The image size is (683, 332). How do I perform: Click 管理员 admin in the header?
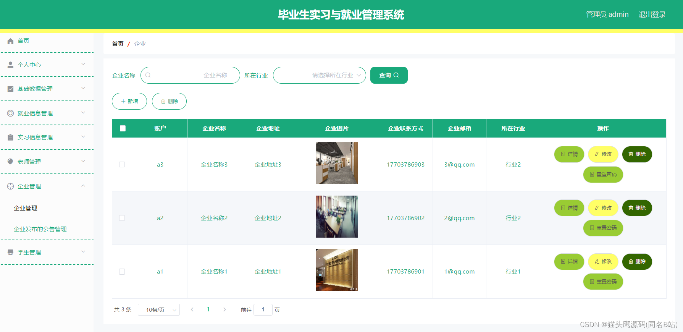coord(607,15)
